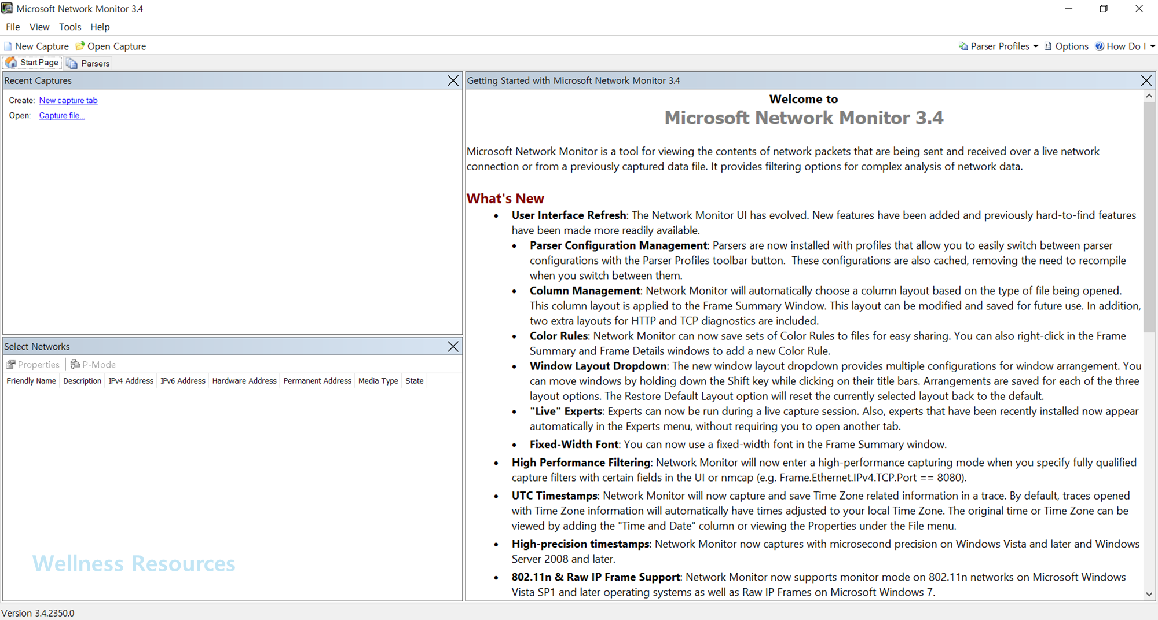Expand the Parser Profiles dropdown arrow

pos(1036,46)
